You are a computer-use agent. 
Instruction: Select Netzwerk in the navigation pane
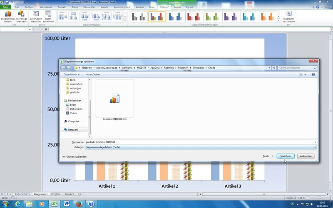pyautogui.click(x=73, y=130)
